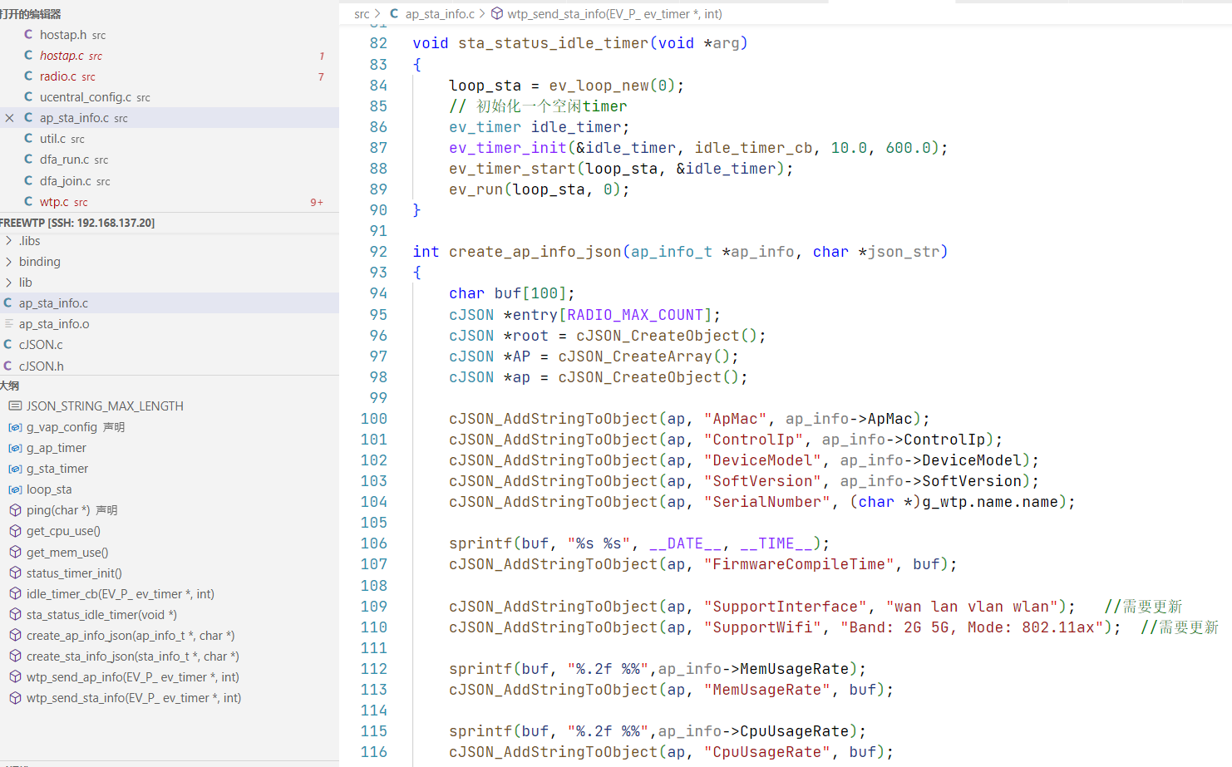Open hostap.h in open editors
1232x767 pixels.
pos(170,35)
